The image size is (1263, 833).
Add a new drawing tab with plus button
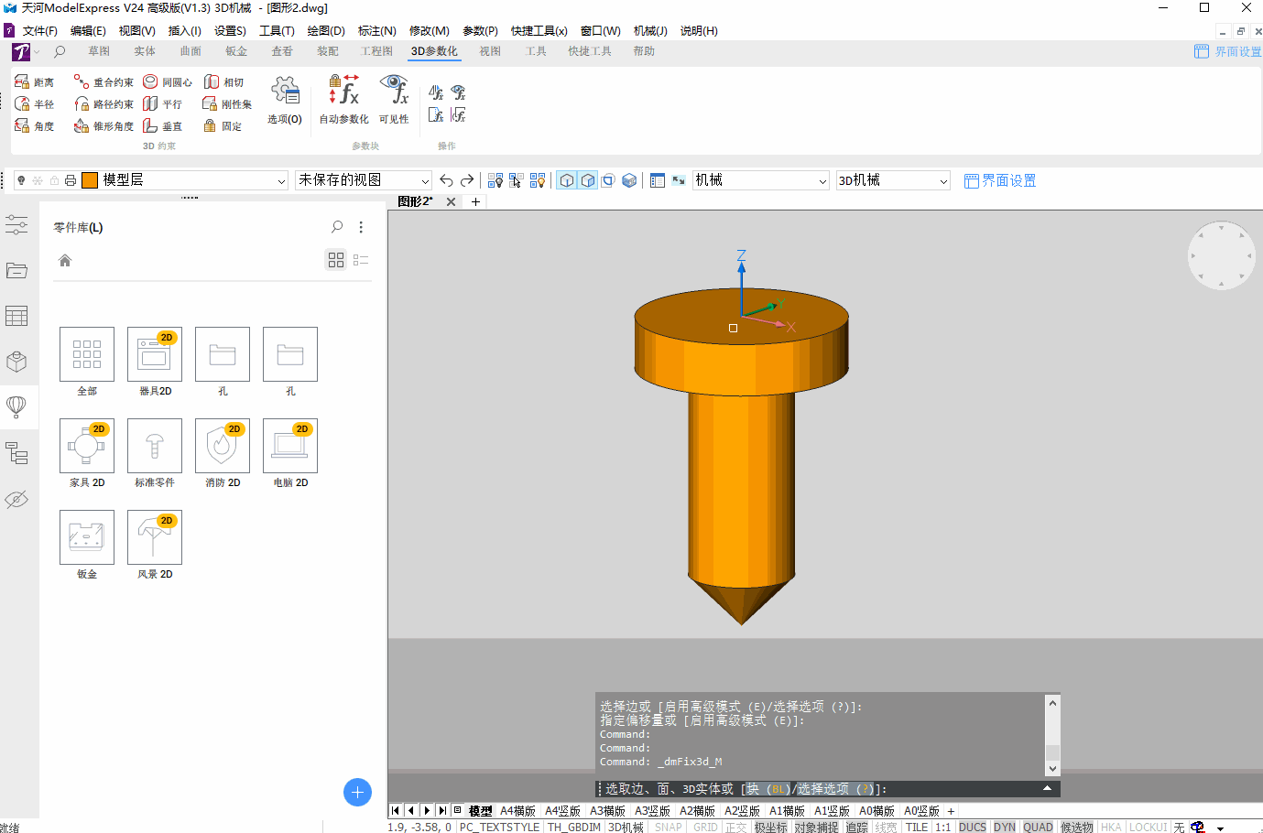[x=475, y=201]
